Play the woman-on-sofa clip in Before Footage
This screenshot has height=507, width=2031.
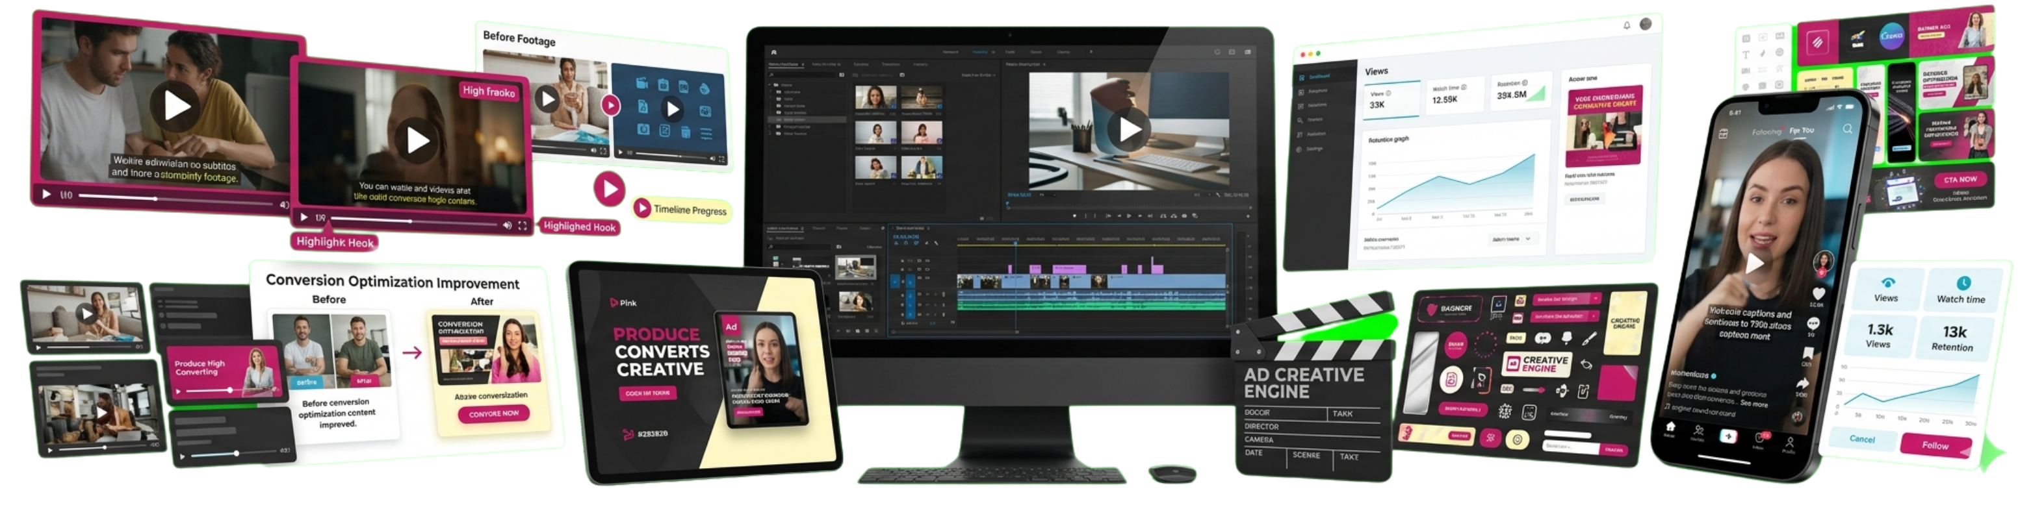tap(547, 99)
